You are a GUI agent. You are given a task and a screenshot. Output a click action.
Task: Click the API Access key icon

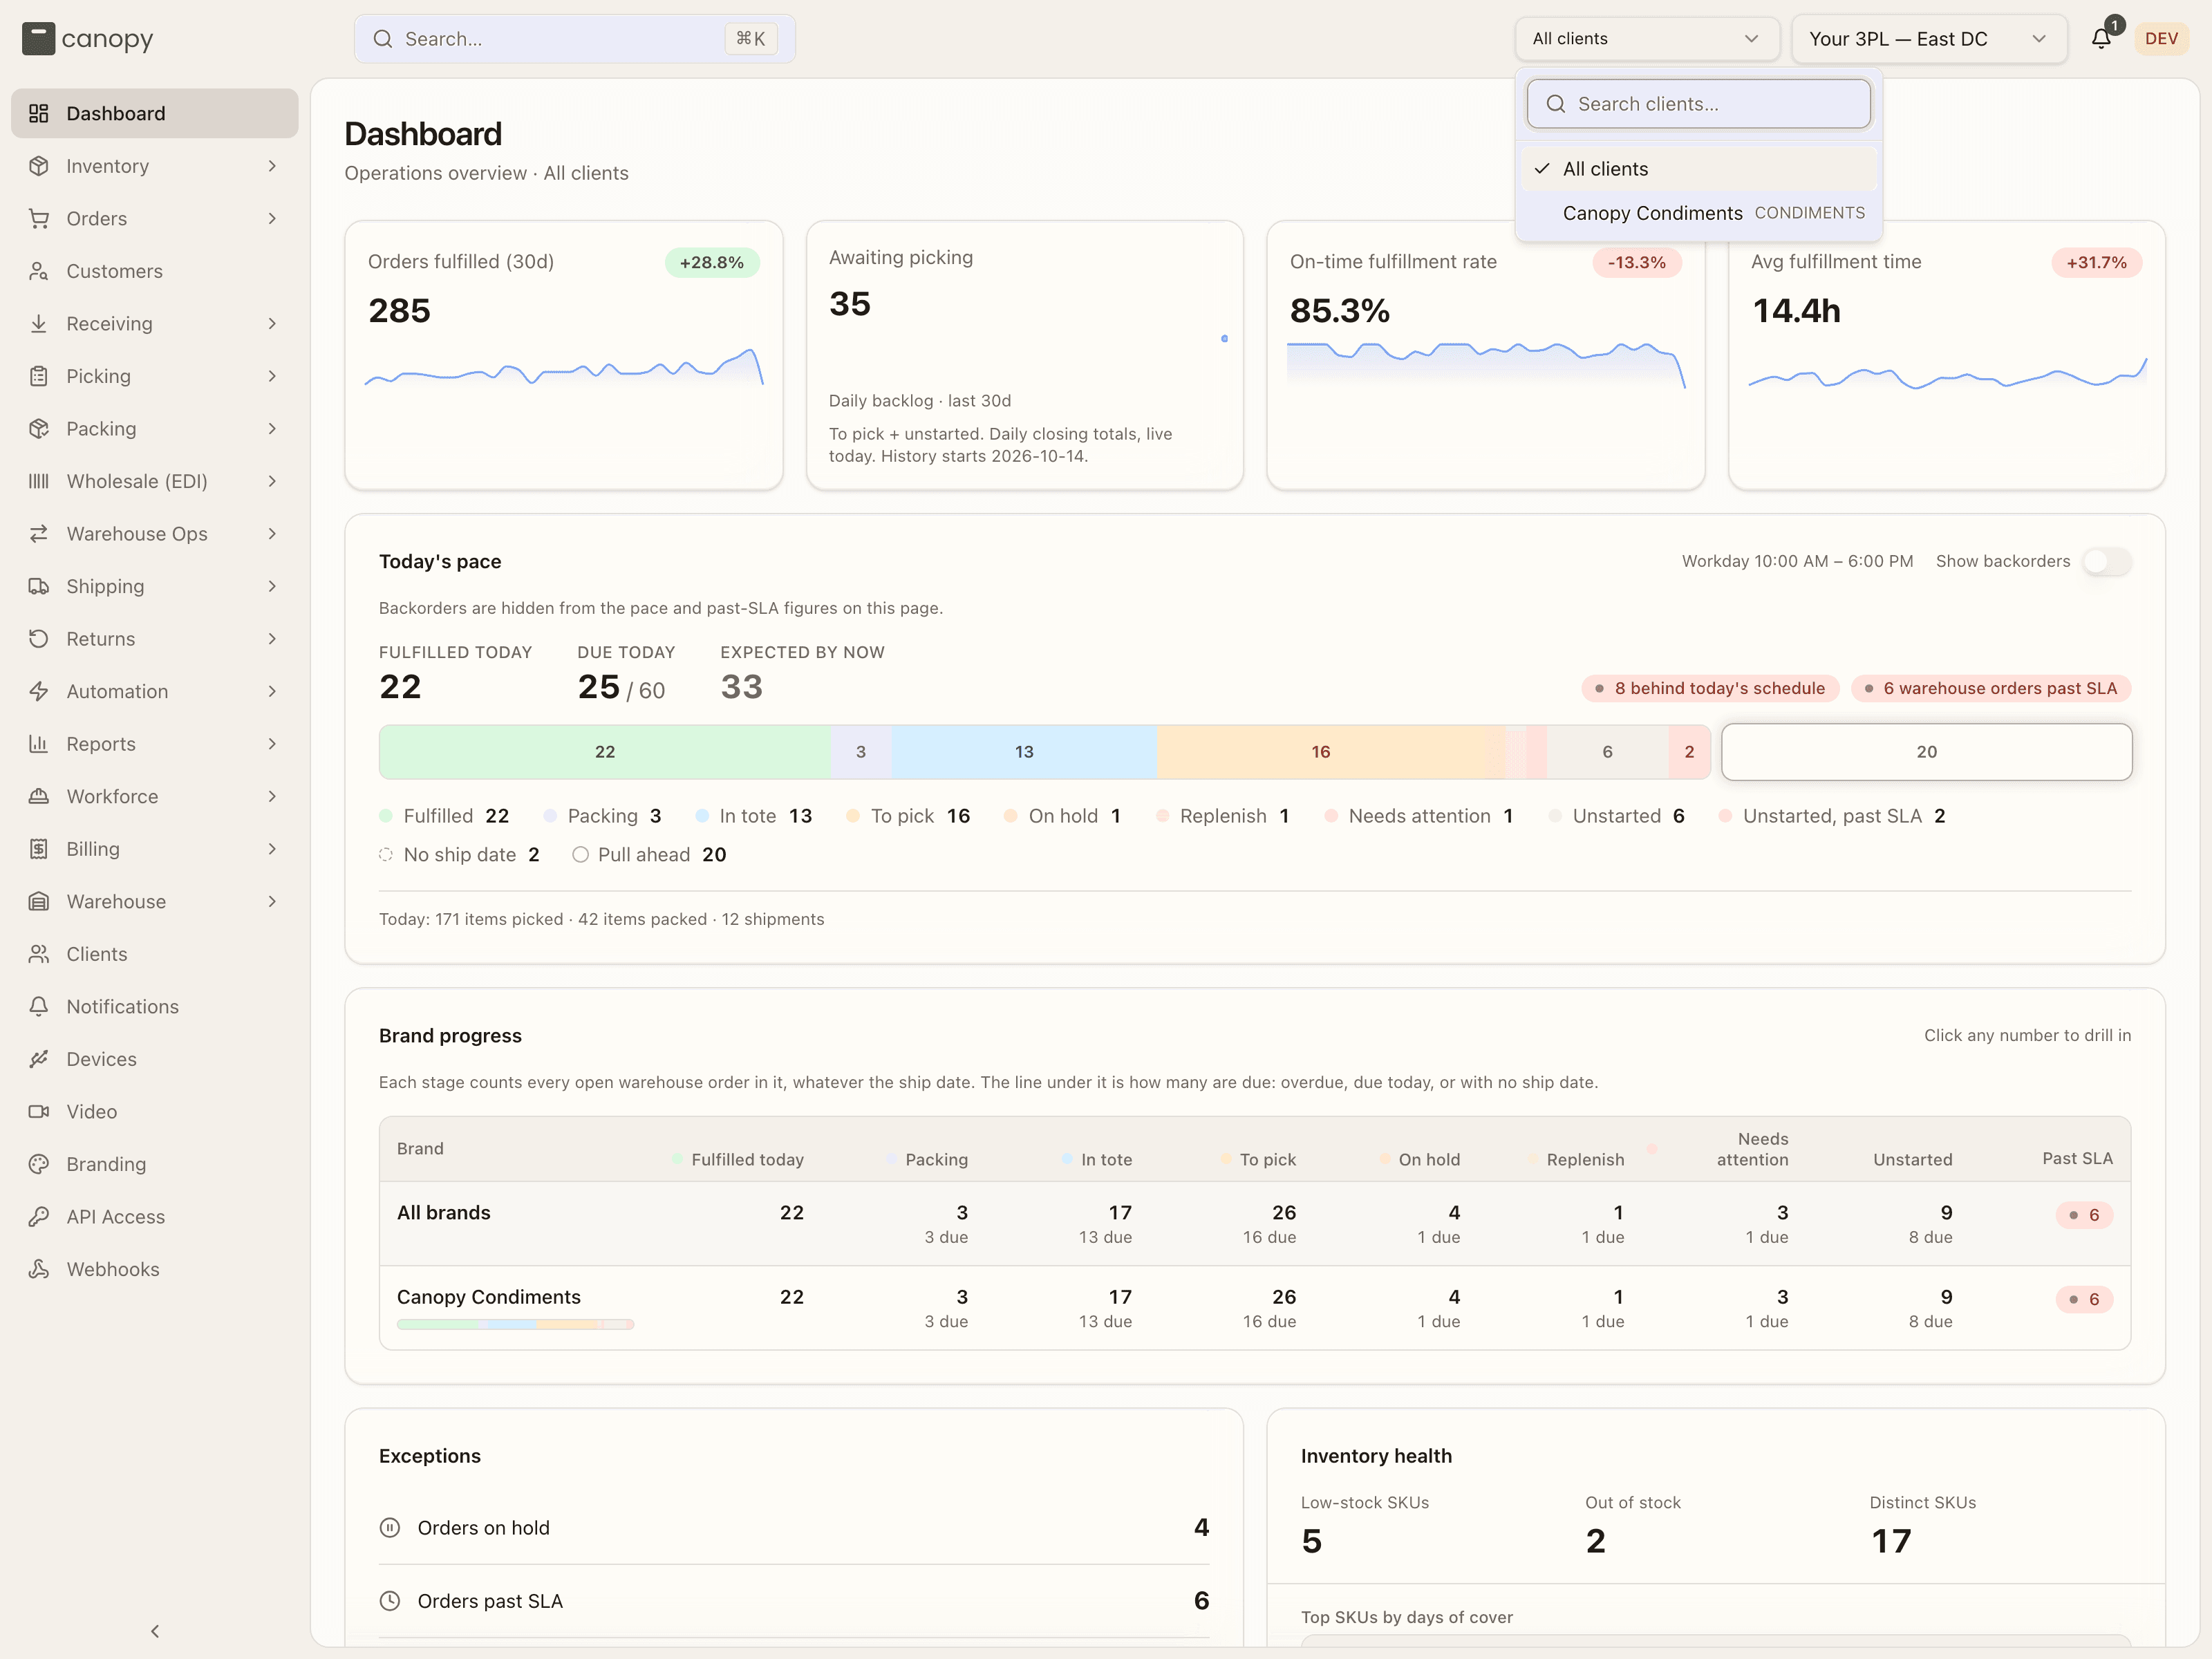(39, 1216)
